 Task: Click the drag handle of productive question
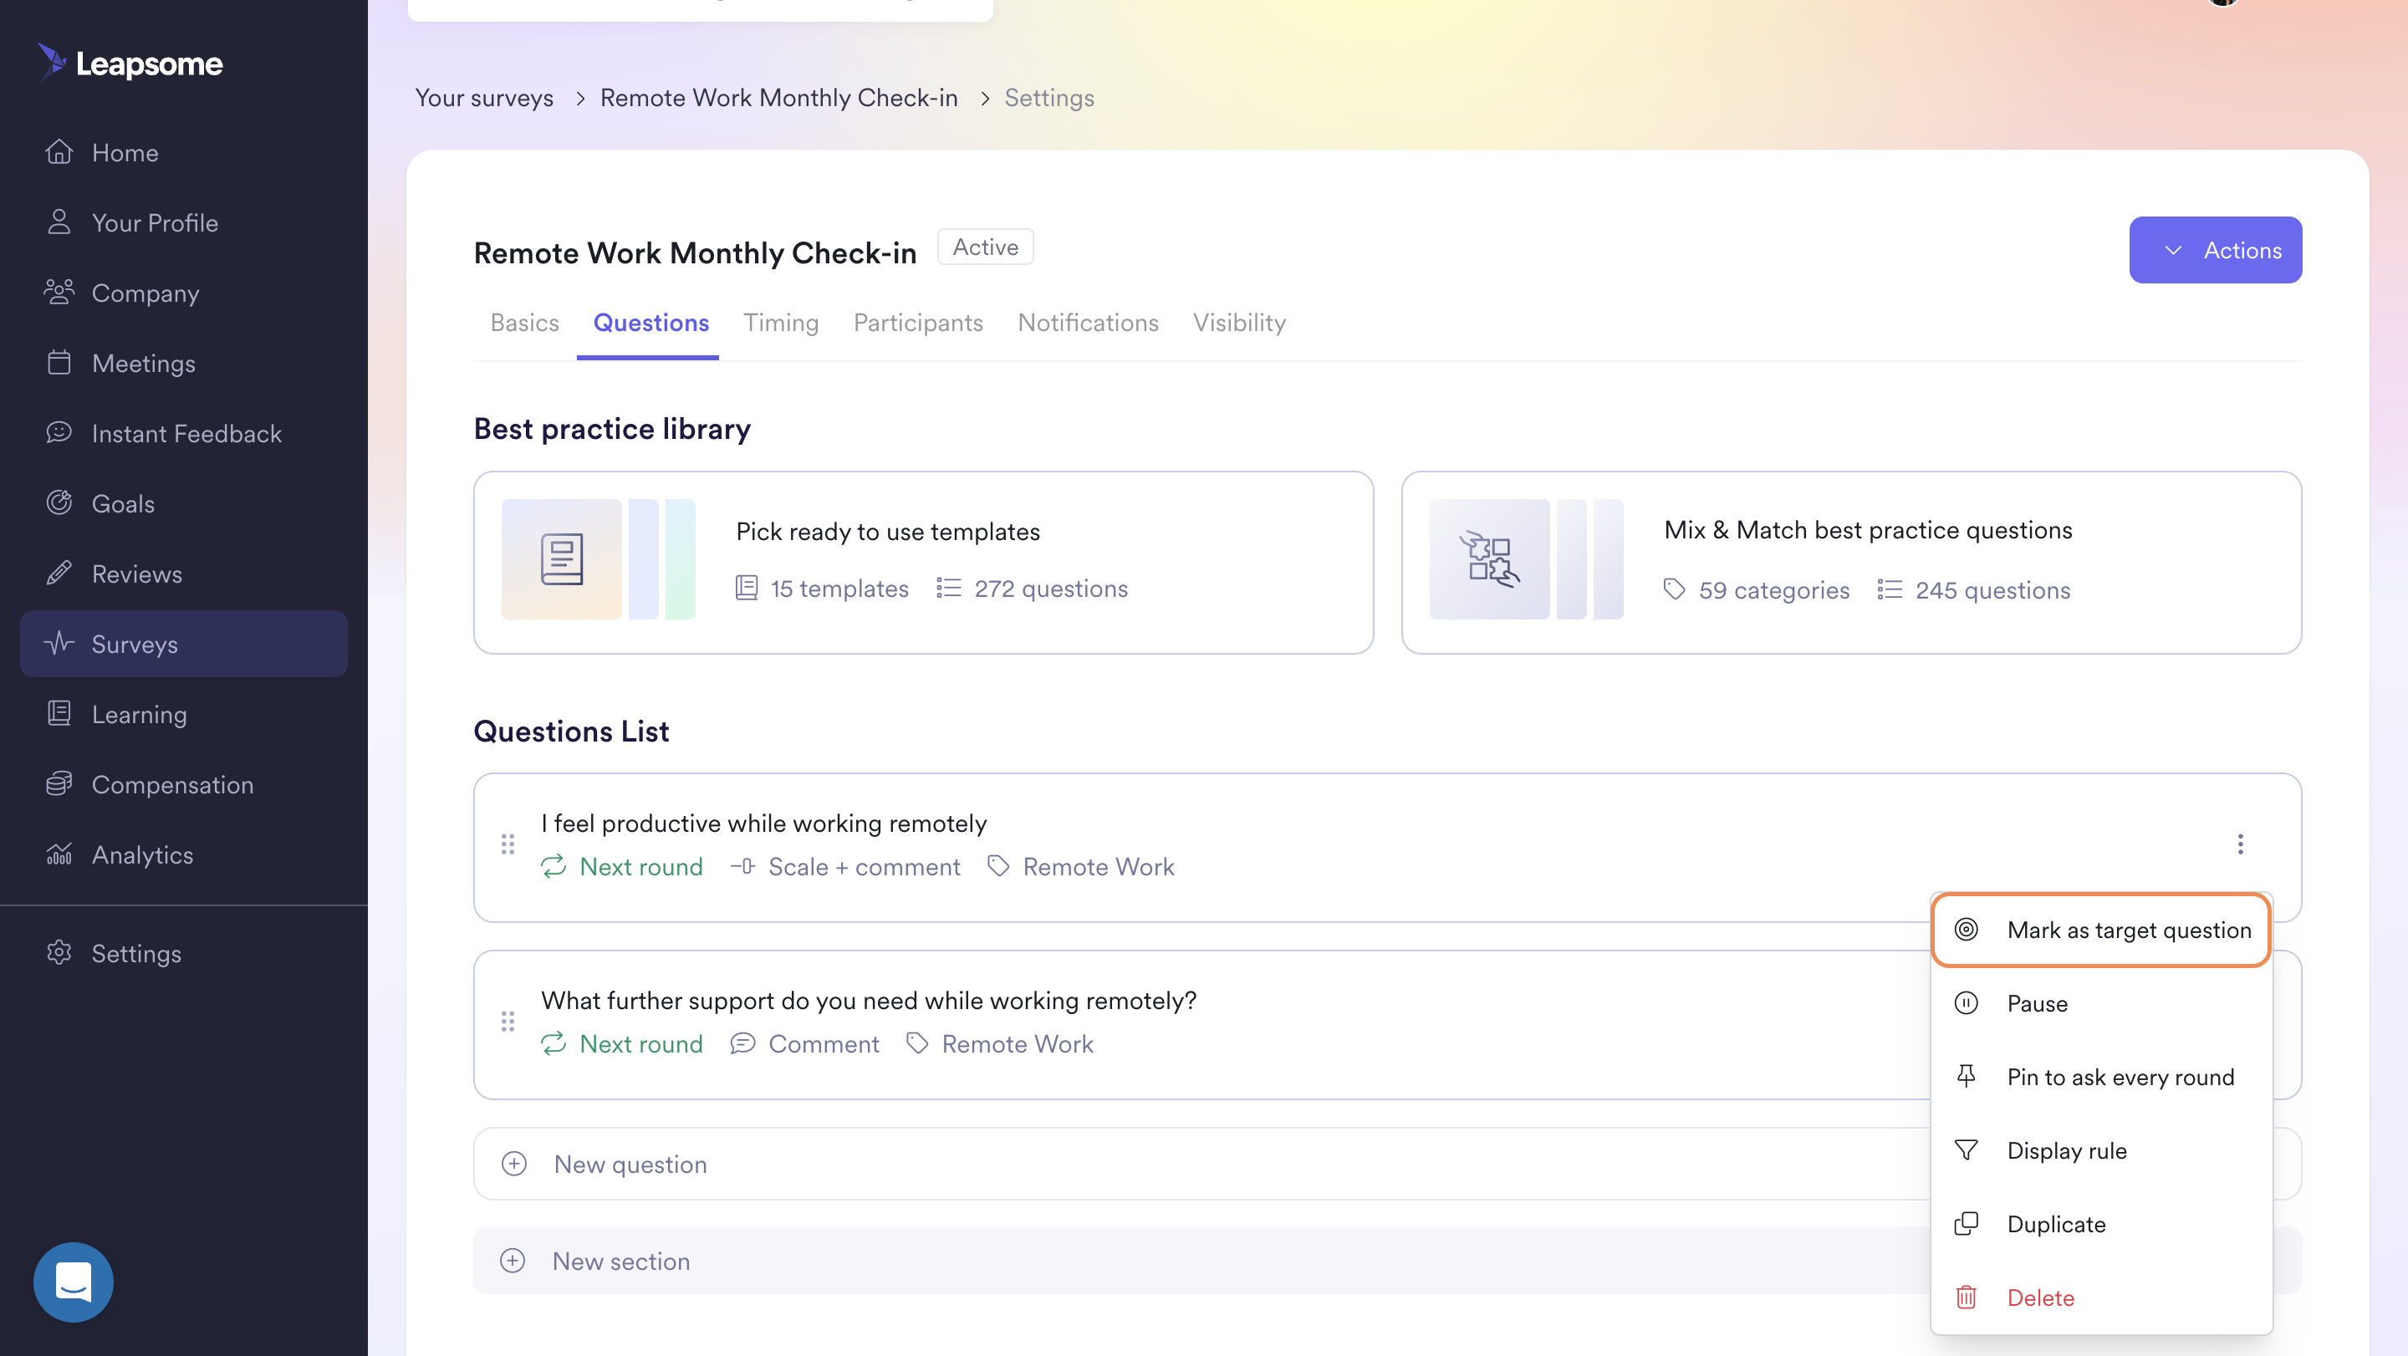pyautogui.click(x=508, y=844)
